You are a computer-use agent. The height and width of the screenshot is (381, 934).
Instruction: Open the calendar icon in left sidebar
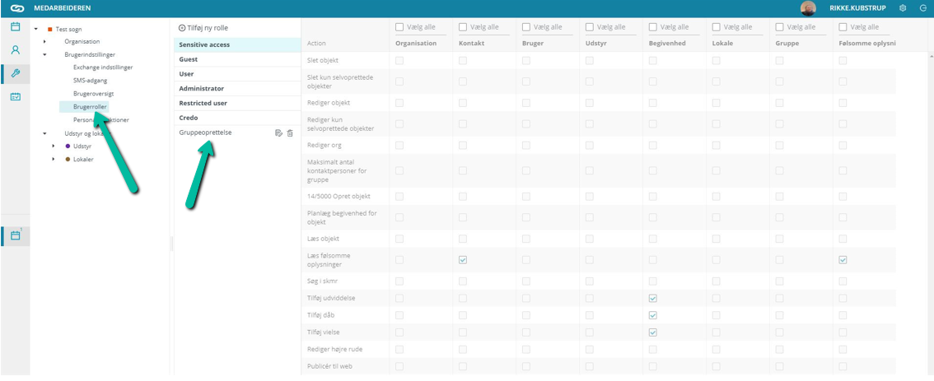[x=16, y=27]
